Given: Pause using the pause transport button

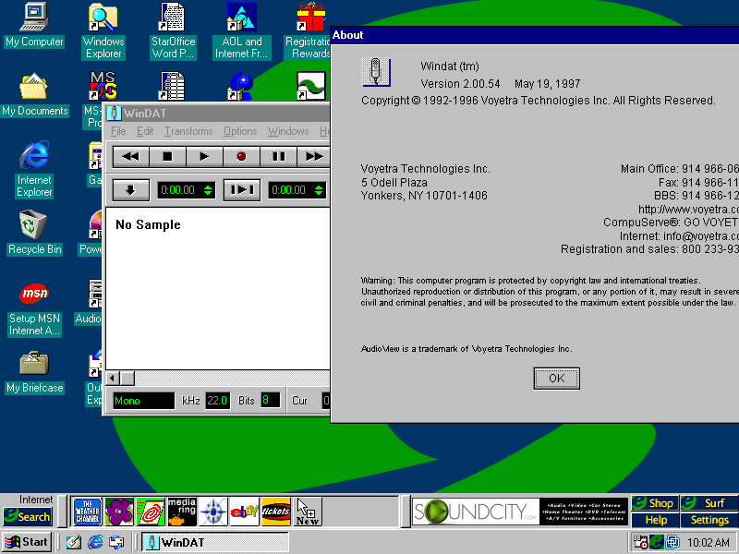Looking at the screenshot, I should (x=278, y=157).
